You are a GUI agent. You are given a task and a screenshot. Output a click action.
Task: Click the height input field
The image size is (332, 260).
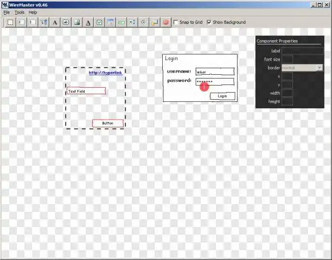(x=288, y=102)
